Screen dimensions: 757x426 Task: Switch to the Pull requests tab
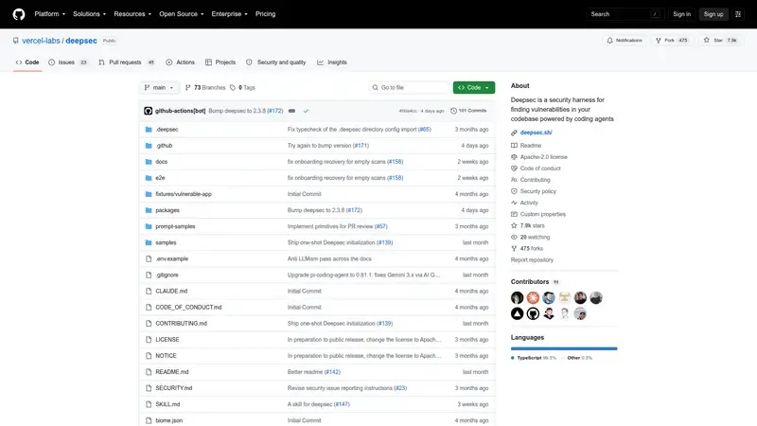127,62
